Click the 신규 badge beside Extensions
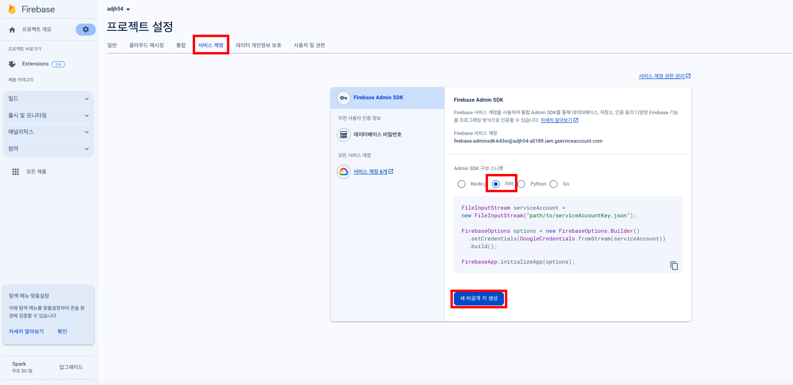This screenshot has width=793, height=385. [x=58, y=64]
